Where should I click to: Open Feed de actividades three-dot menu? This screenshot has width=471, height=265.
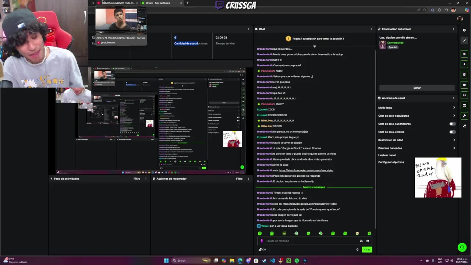(x=146, y=179)
